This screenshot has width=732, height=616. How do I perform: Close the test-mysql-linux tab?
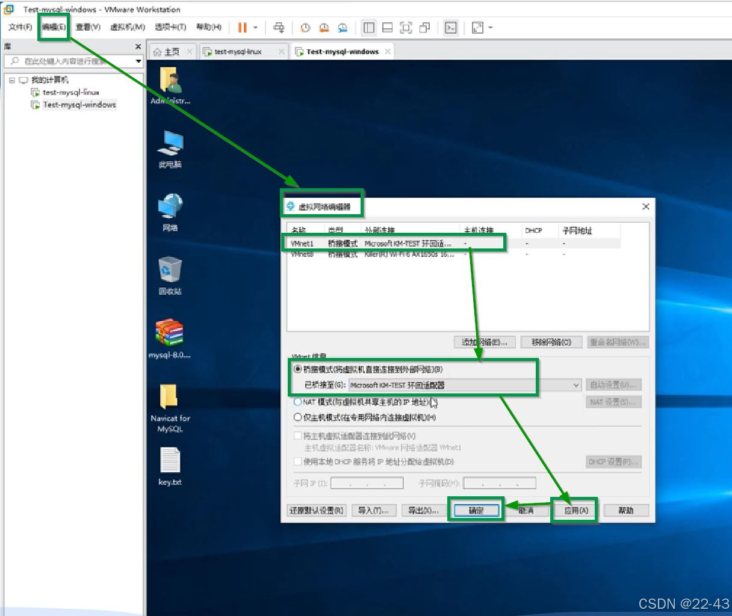pos(281,52)
